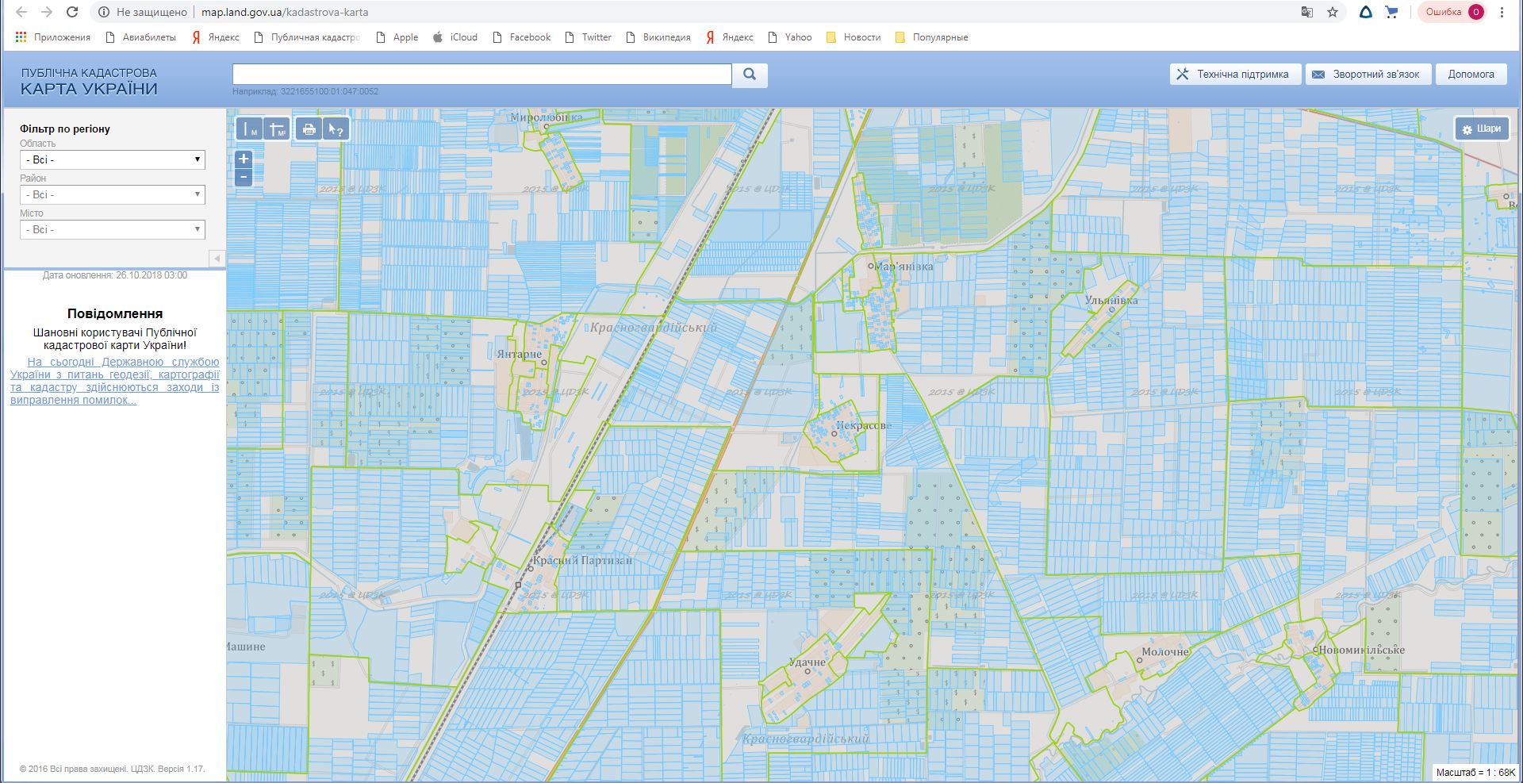
Task: Click the search magnifier button
Action: click(x=749, y=75)
